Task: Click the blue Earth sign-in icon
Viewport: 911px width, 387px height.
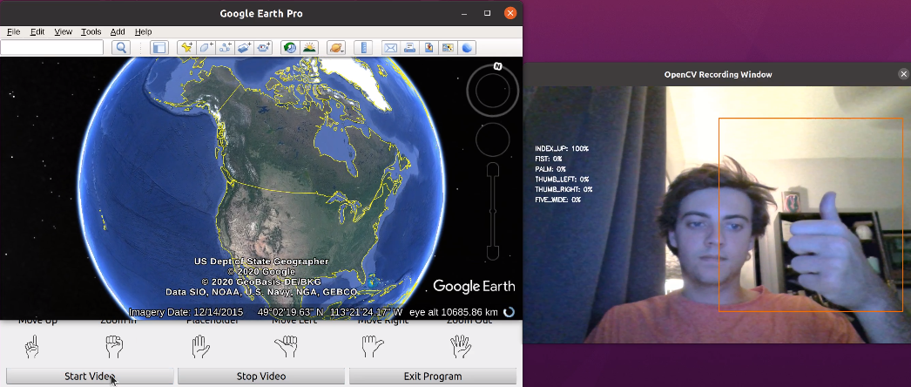Action: (467, 48)
